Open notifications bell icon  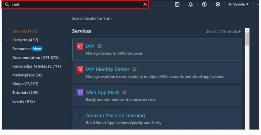coord(191,5)
